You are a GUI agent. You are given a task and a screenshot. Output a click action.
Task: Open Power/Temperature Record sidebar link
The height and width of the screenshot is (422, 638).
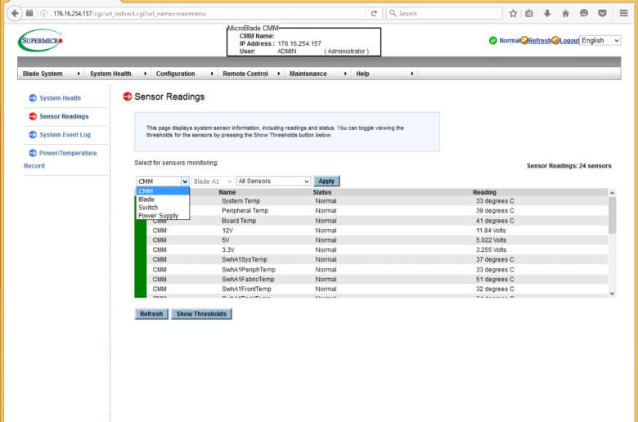click(61, 159)
